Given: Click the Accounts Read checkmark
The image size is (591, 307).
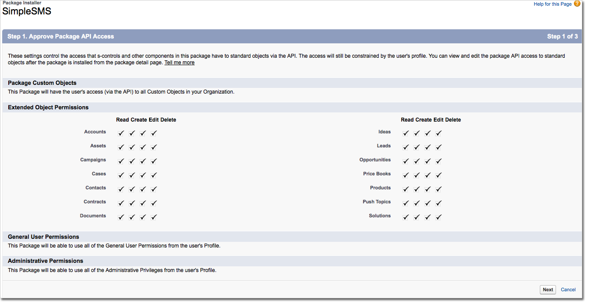Looking at the screenshot, I should (121, 133).
